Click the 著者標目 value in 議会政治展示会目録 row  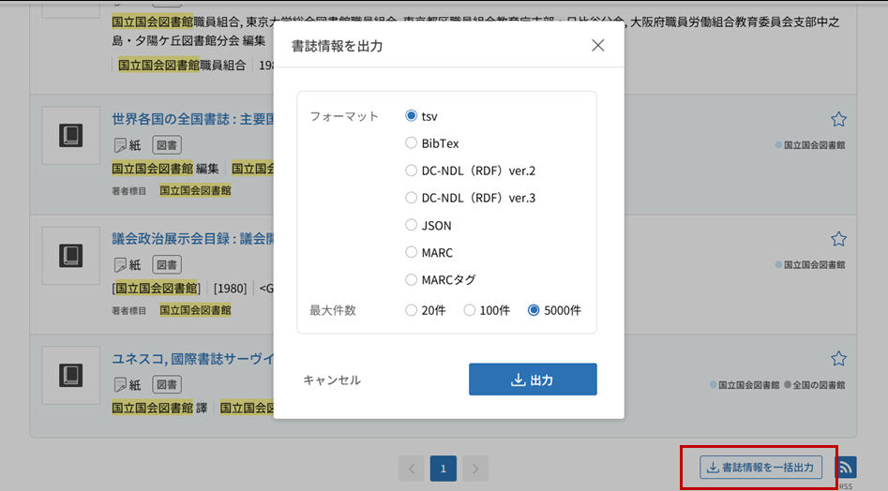195,310
